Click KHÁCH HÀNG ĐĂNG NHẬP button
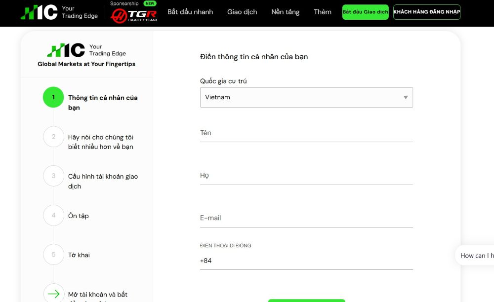The image size is (494, 302). tap(427, 12)
